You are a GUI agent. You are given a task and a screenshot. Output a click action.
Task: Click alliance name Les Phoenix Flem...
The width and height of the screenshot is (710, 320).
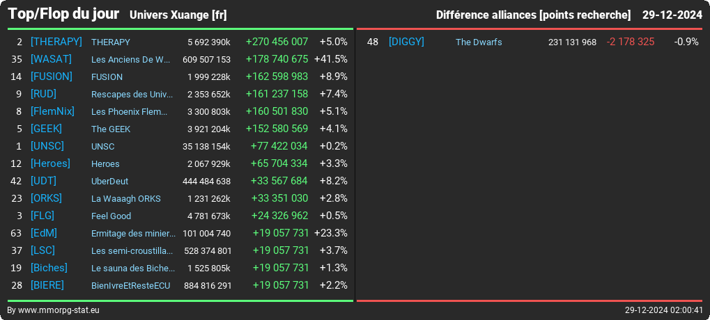coord(130,111)
